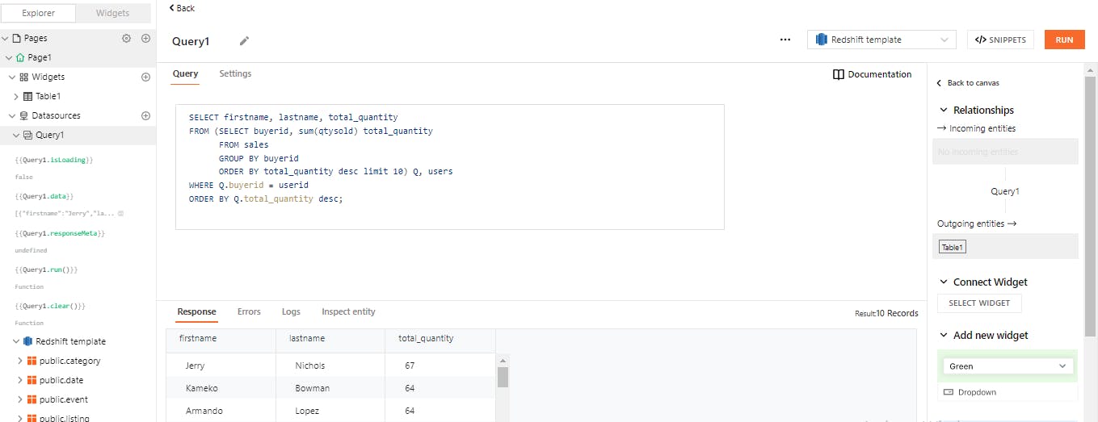Screen dimensions: 1098x422
Task: Open the Documentation book icon link
Action: [x=872, y=74]
